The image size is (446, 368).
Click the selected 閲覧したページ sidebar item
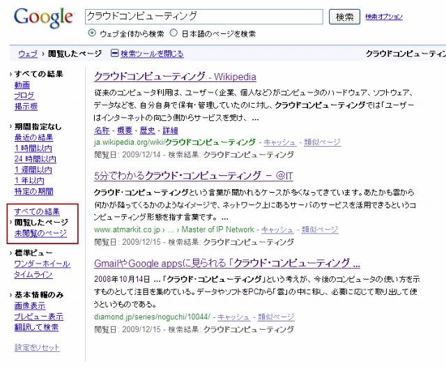(x=41, y=223)
